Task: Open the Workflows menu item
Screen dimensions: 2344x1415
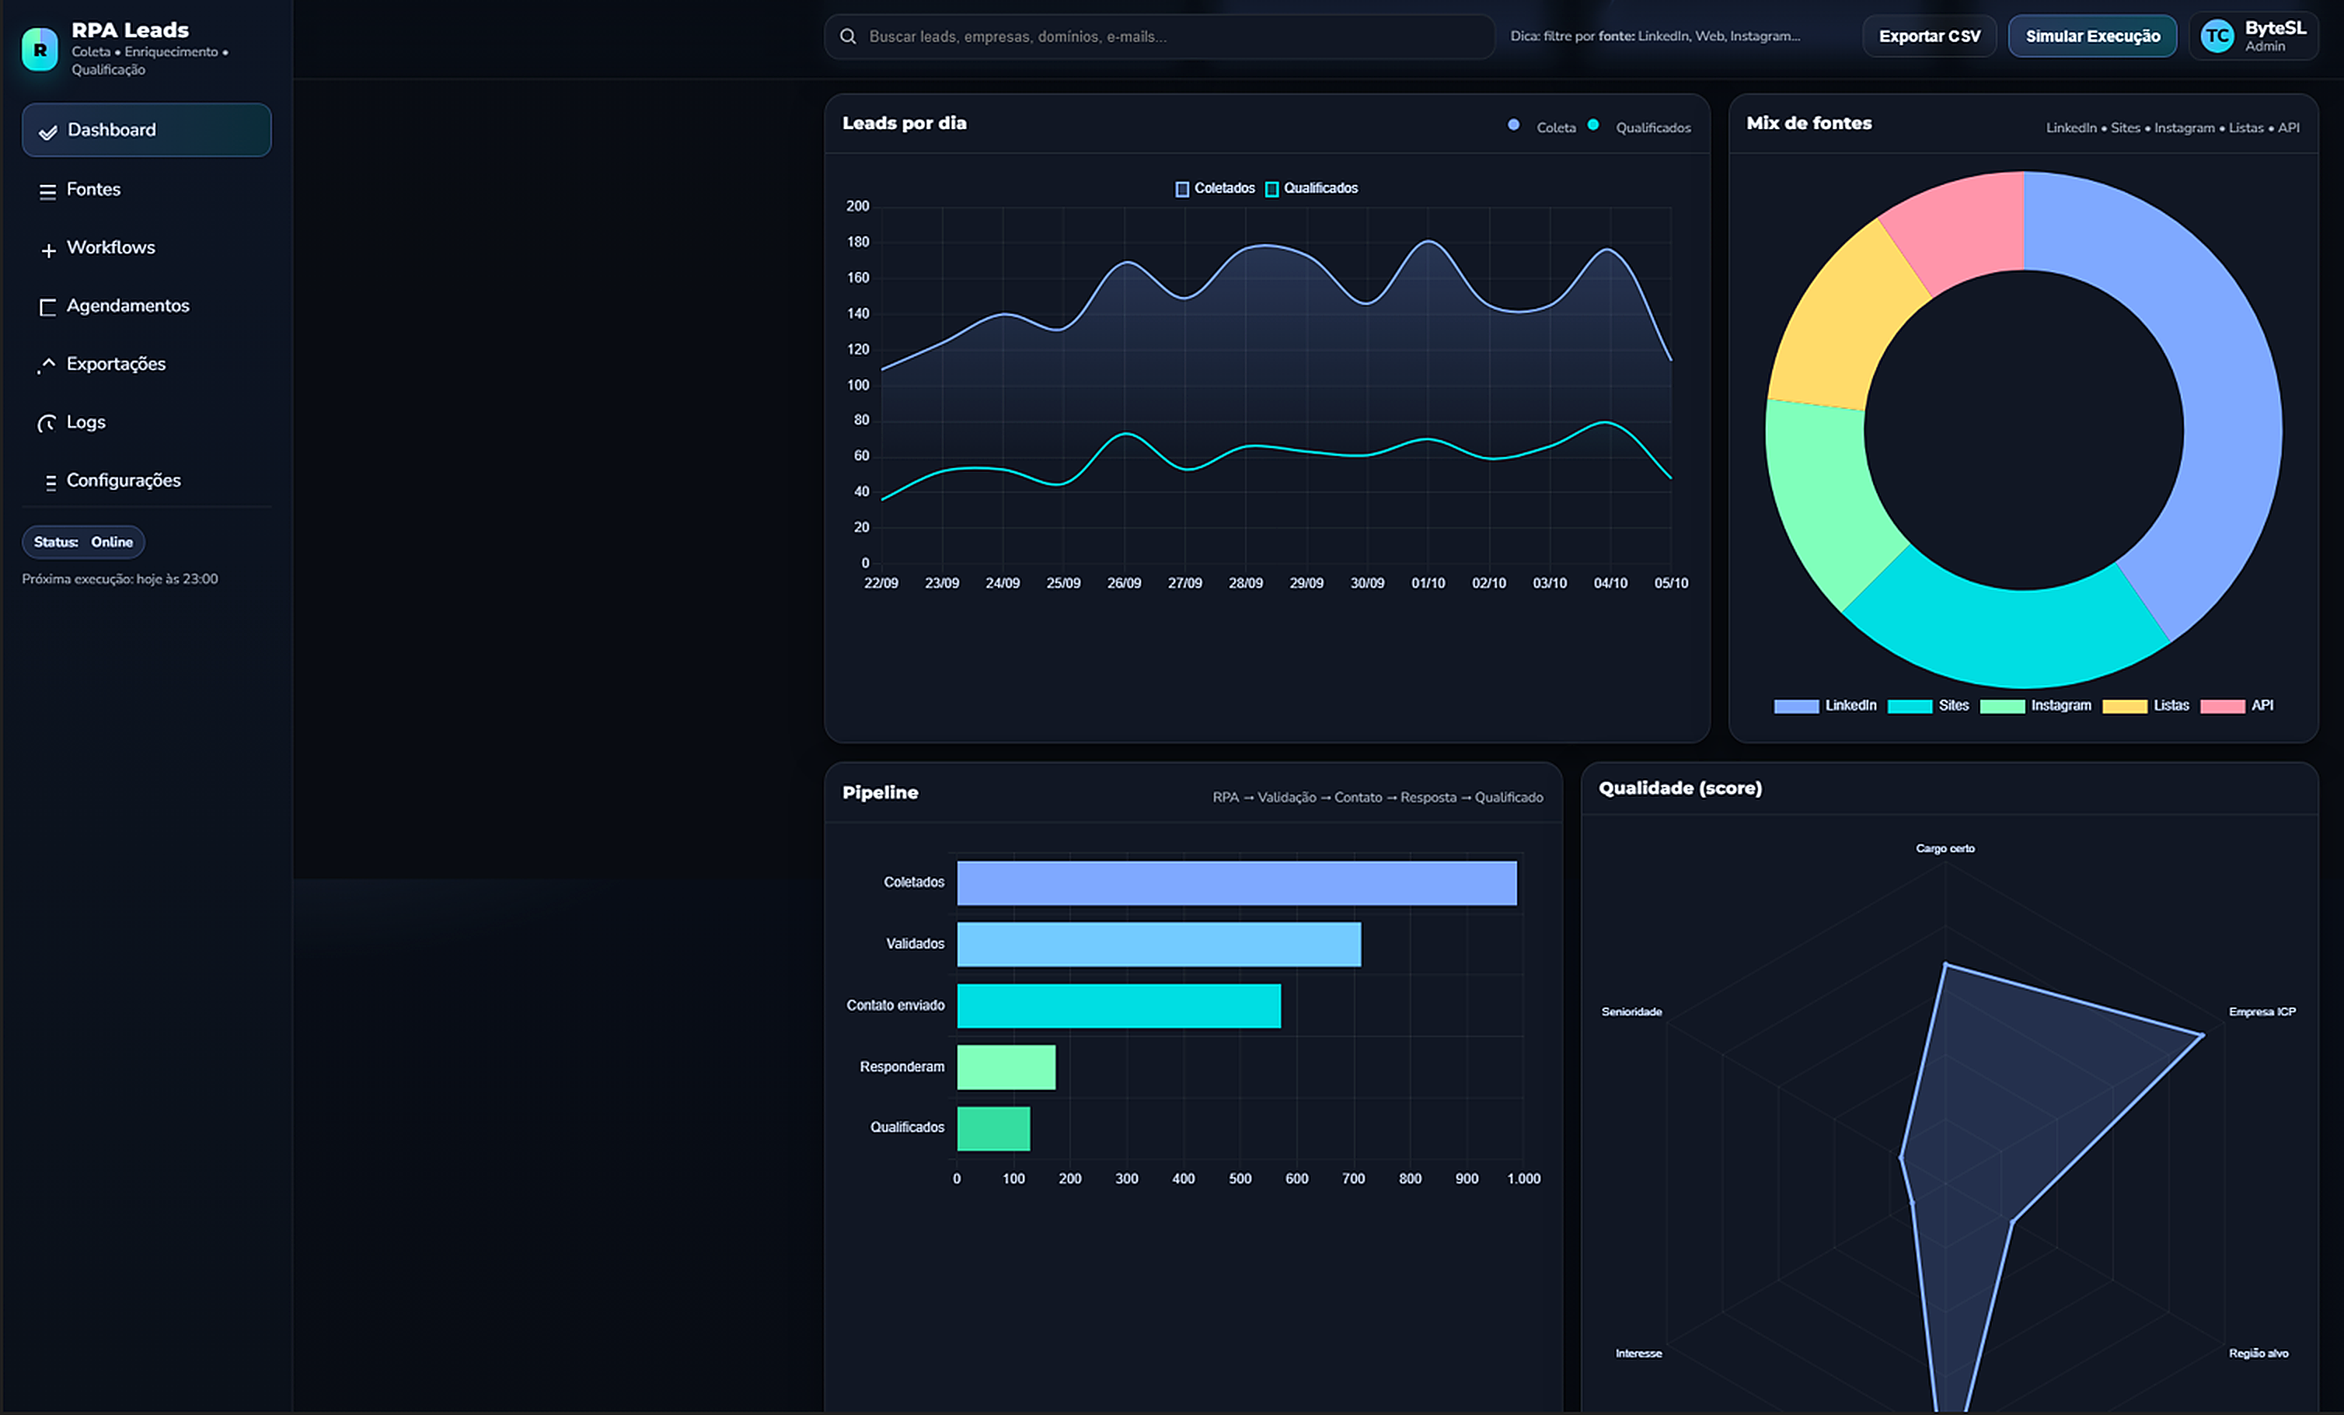Action: pyautogui.click(x=110, y=247)
